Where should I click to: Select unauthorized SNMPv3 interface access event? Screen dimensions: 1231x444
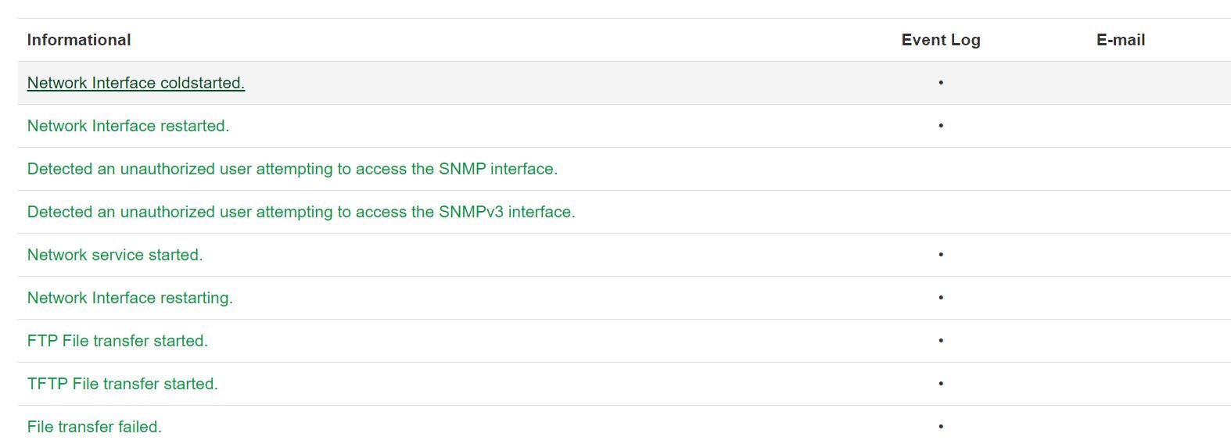[x=301, y=212]
